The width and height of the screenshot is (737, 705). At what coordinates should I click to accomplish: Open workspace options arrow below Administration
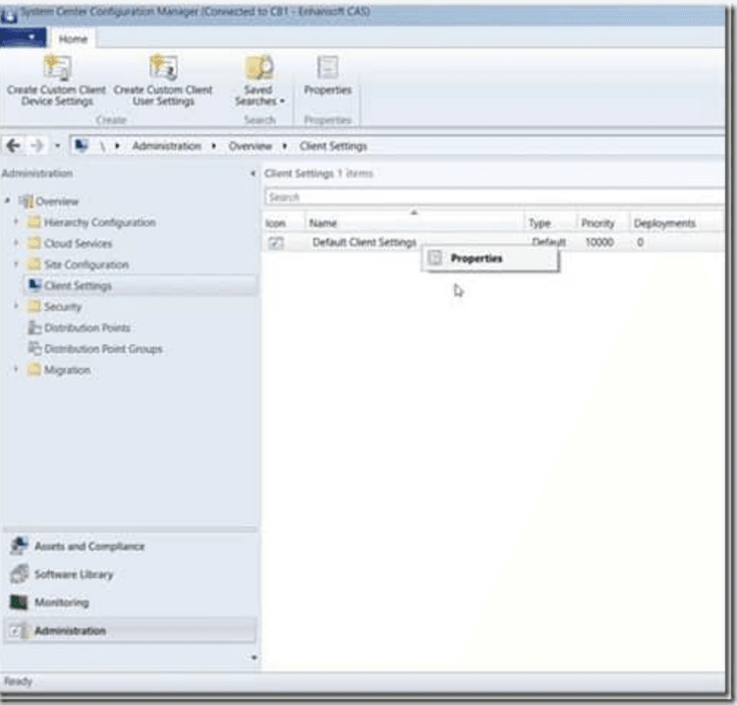click(254, 658)
